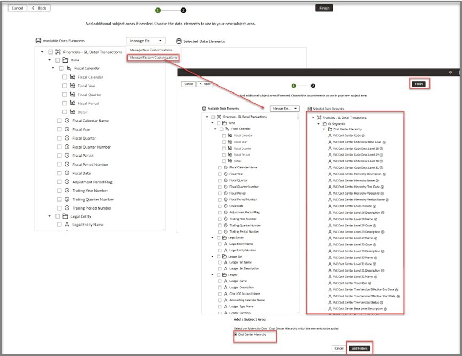Click the hierarchy icon beside Financials - GL Detail Transactions

(x=59, y=51)
